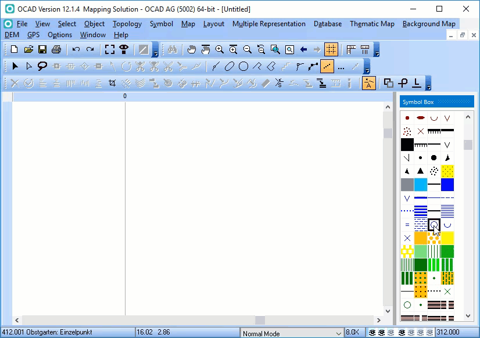Click the vertical guide ruler icon
Image resolution: width=480 pixels, height=338 pixels.
[x=365, y=49]
